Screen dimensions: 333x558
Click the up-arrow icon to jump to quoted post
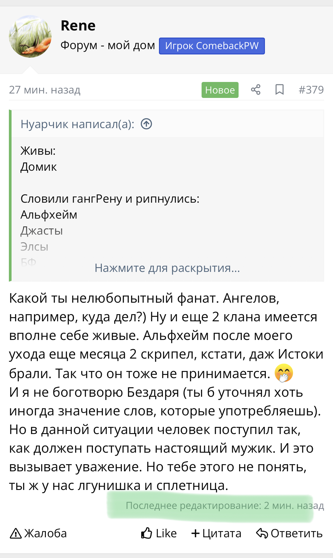pos(146,124)
